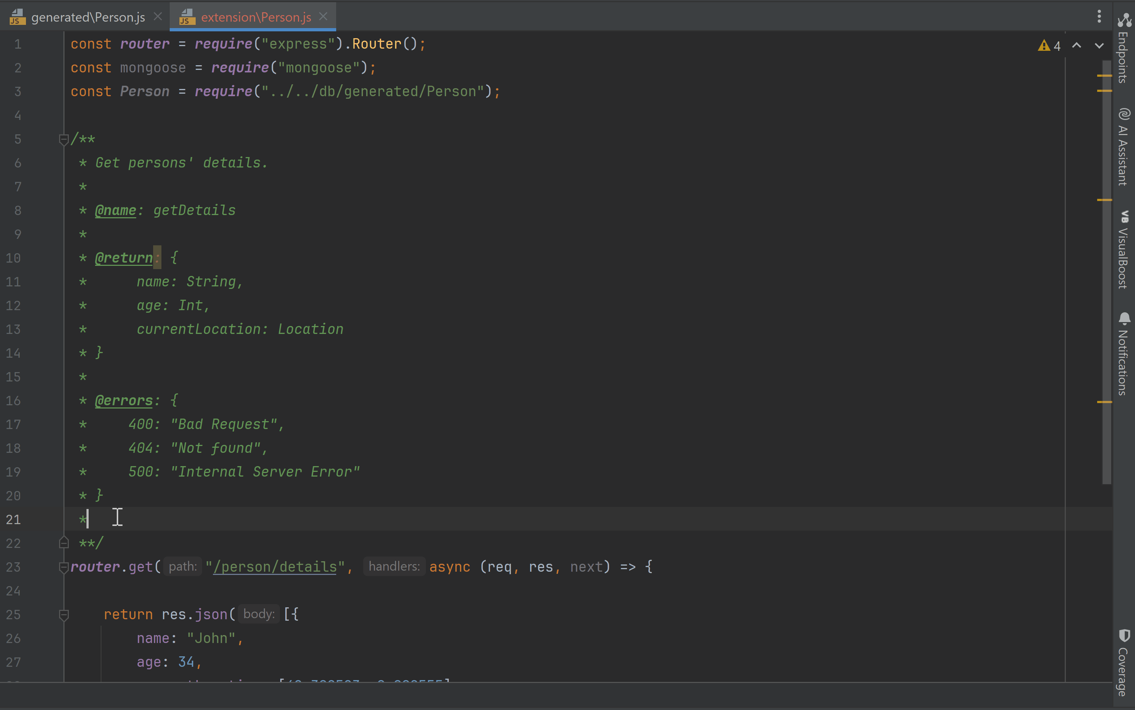Close the extension\Person.js tab
Image resolution: width=1135 pixels, height=710 pixels.
click(x=323, y=17)
